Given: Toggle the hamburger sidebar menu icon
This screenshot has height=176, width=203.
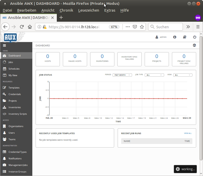Looking at the screenshot, I should 5,46.
